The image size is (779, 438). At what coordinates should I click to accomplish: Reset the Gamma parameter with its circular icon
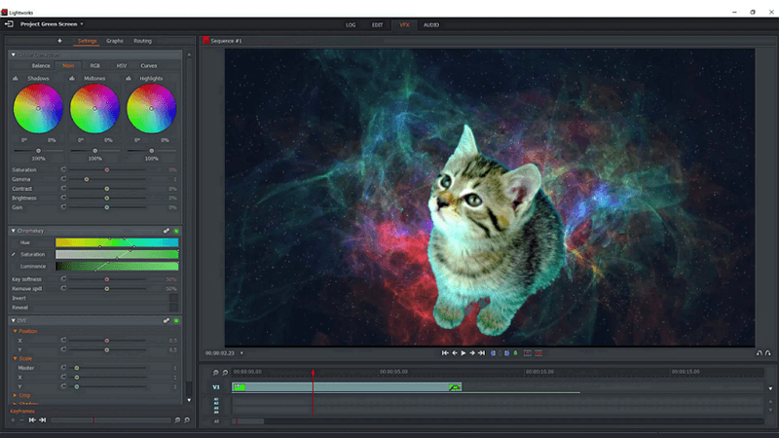(63, 179)
